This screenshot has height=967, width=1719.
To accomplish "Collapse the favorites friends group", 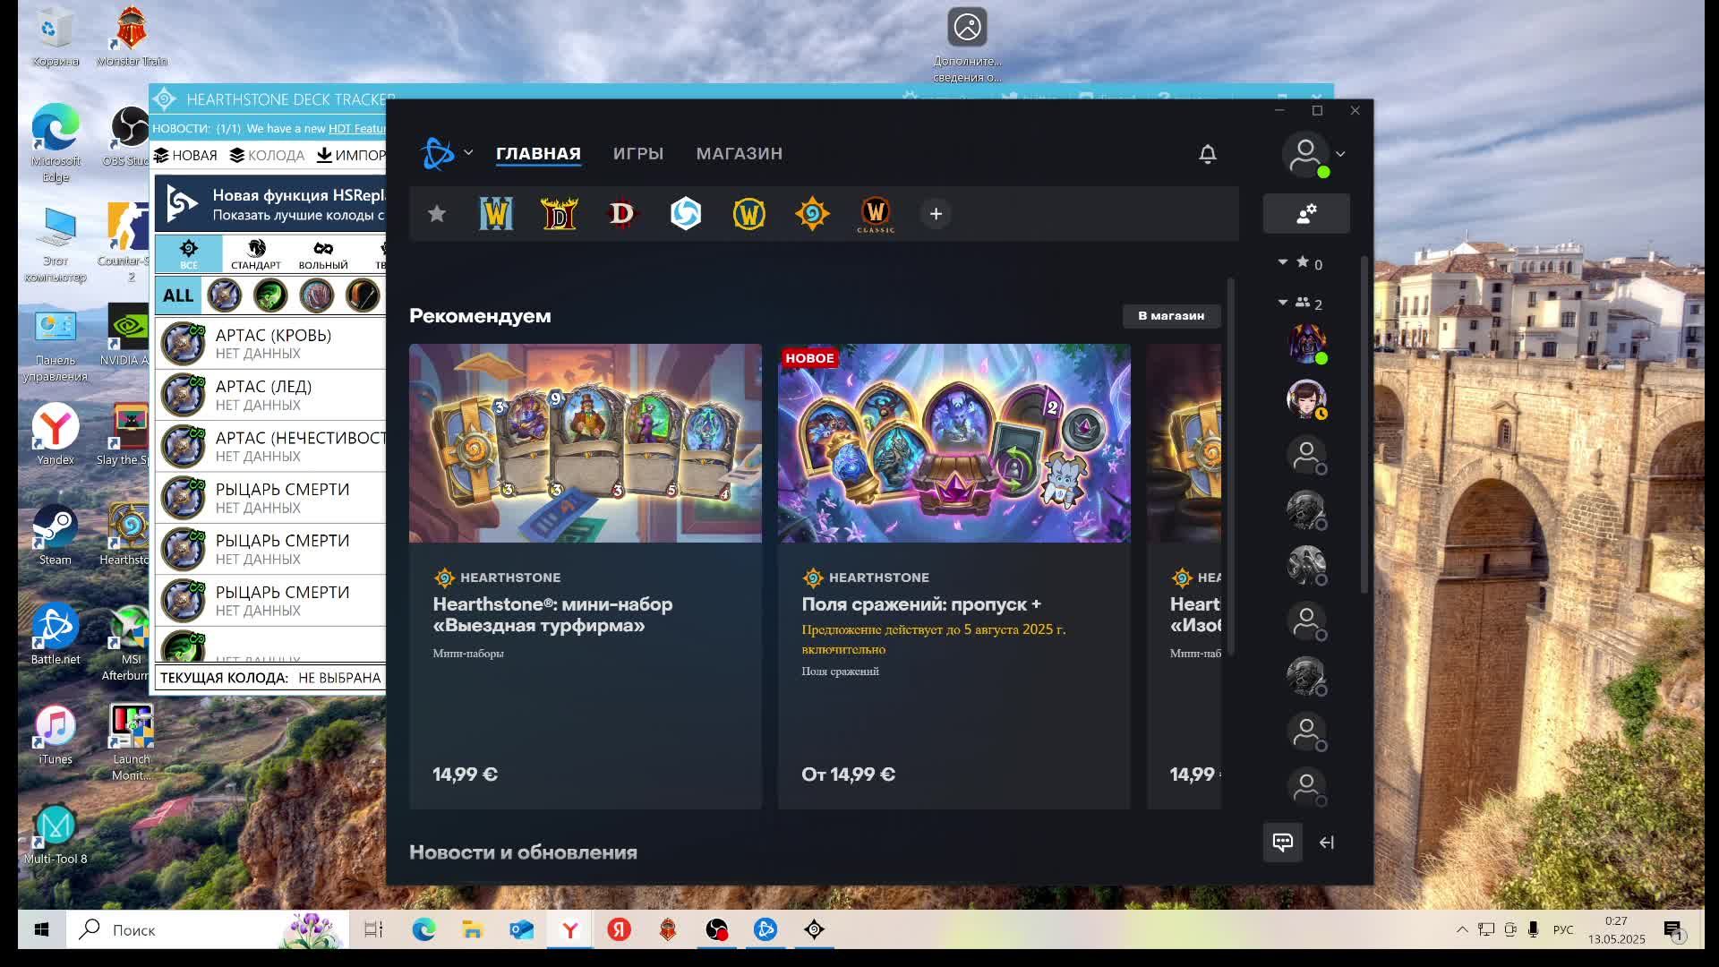I will pyautogui.click(x=1283, y=262).
